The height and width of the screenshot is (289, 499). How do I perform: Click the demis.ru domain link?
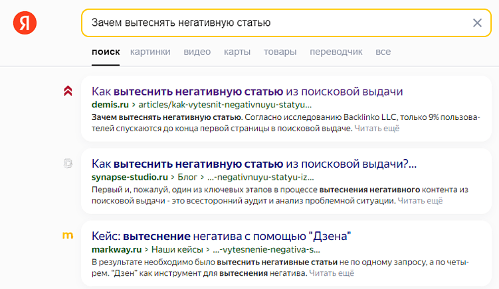(x=110, y=105)
